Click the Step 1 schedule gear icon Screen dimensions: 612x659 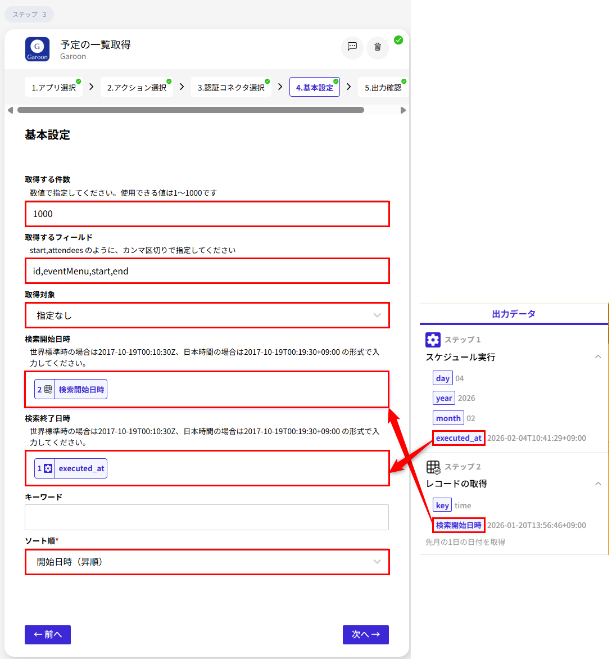point(432,339)
